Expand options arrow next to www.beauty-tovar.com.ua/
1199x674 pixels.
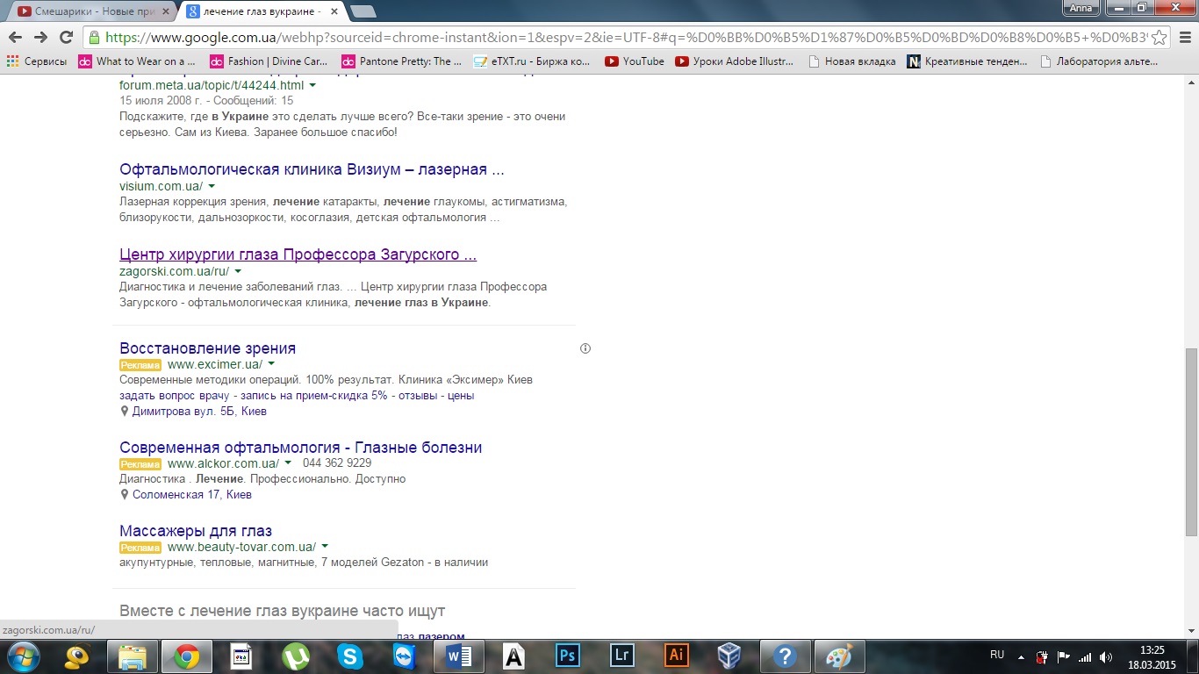pos(325,547)
